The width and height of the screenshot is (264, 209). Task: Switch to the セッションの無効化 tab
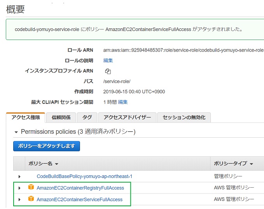184,117
